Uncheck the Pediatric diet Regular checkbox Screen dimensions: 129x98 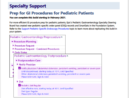tap(19, 85)
